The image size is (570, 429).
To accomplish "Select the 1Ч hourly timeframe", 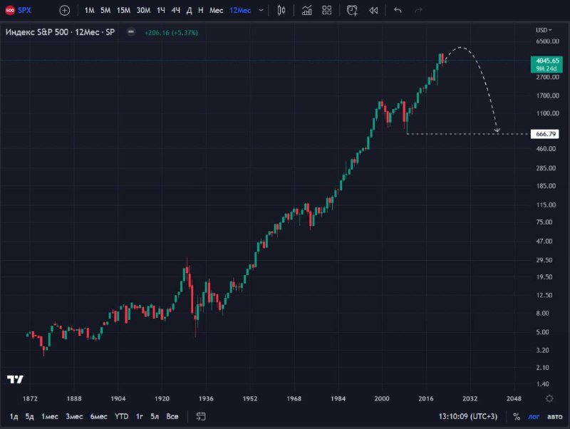I will 161,11.
